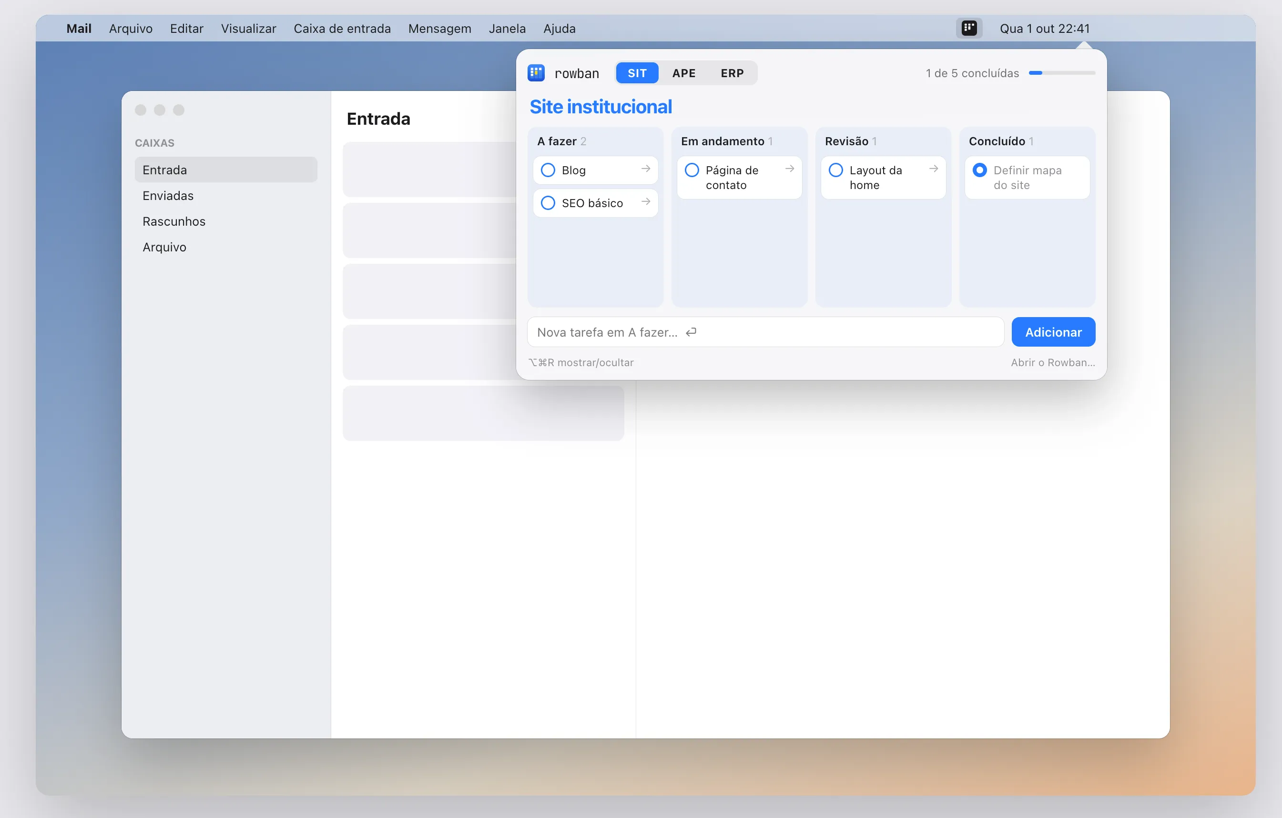This screenshot has width=1282, height=818.
Task: Switch to the ERP board tab
Action: (x=732, y=73)
